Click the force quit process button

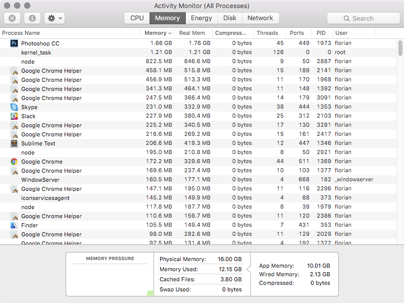(12, 18)
